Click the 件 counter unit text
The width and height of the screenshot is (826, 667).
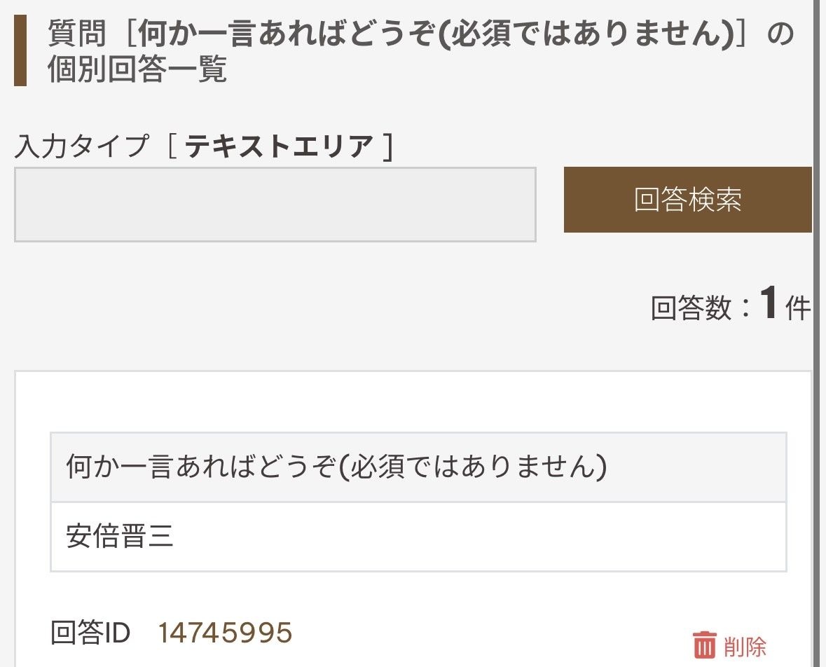[798, 308]
